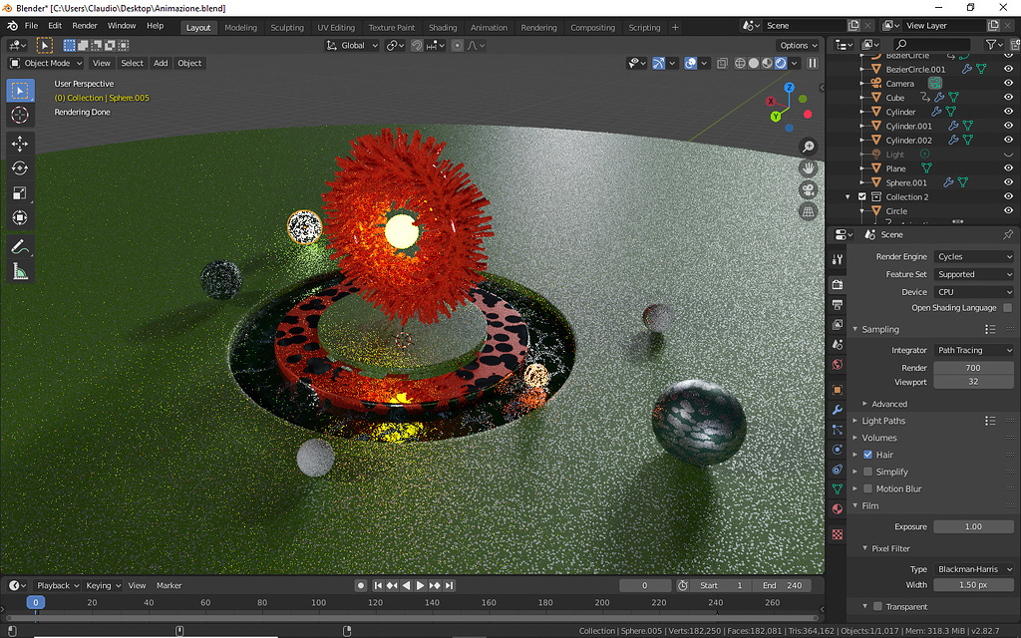The height and width of the screenshot is (638, 1021).
Task: Hide the Cube object in outliner
Action: tap(1008, 98)
